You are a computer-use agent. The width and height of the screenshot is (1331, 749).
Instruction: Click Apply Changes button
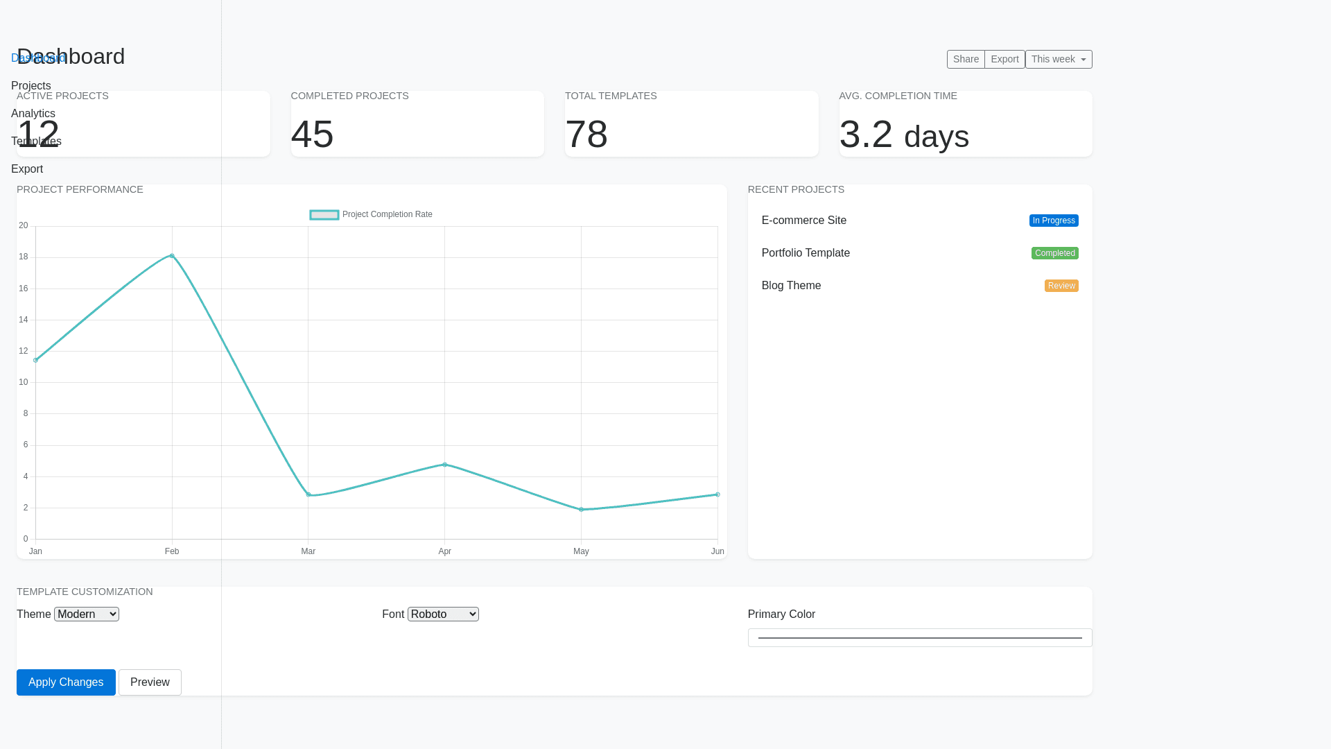pos(66,682)
